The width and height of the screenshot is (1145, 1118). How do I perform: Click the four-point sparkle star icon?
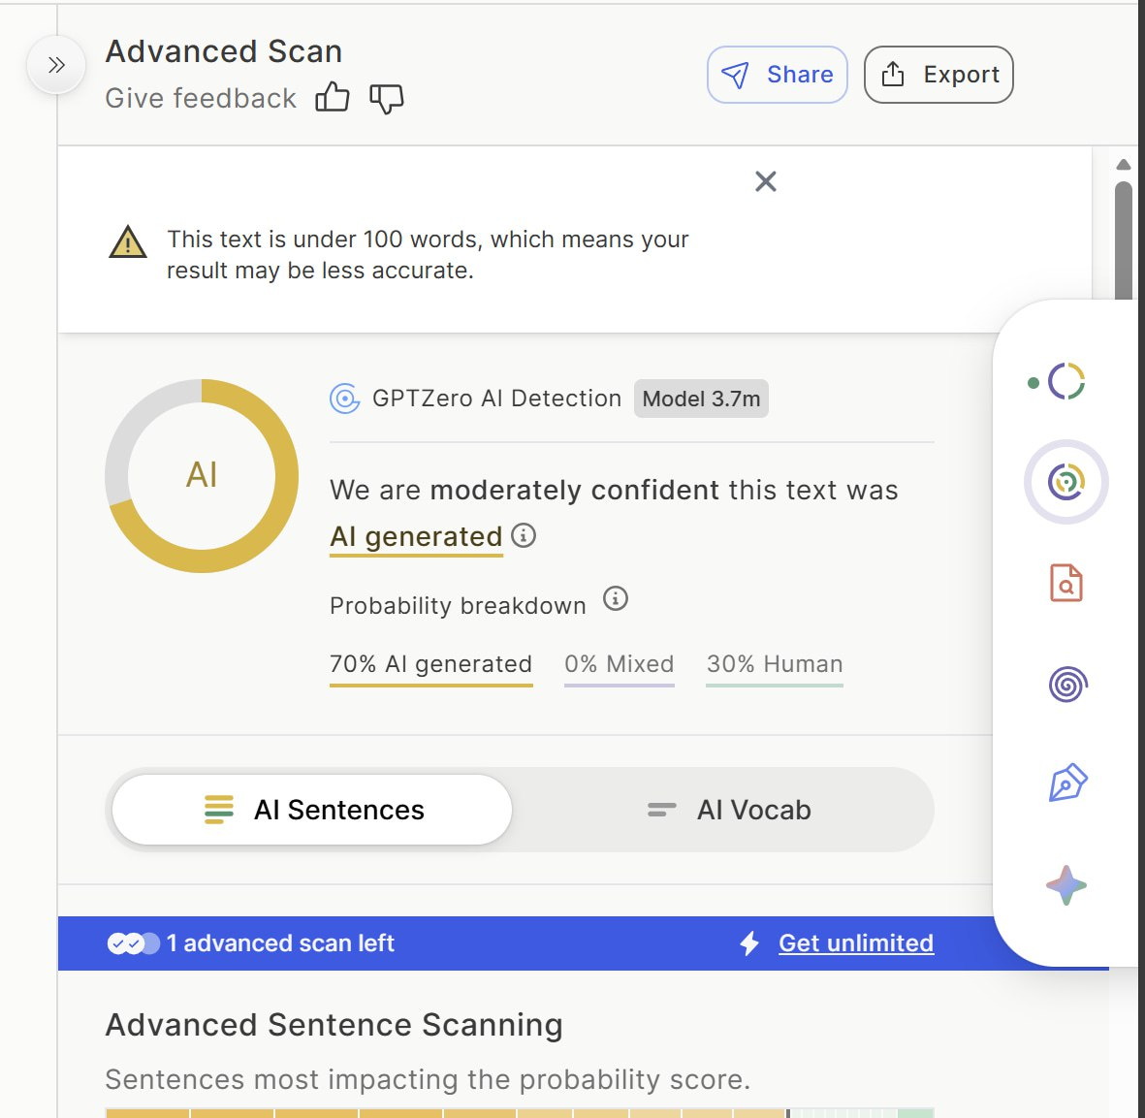pyautogui.click(x=1065, y=885)
